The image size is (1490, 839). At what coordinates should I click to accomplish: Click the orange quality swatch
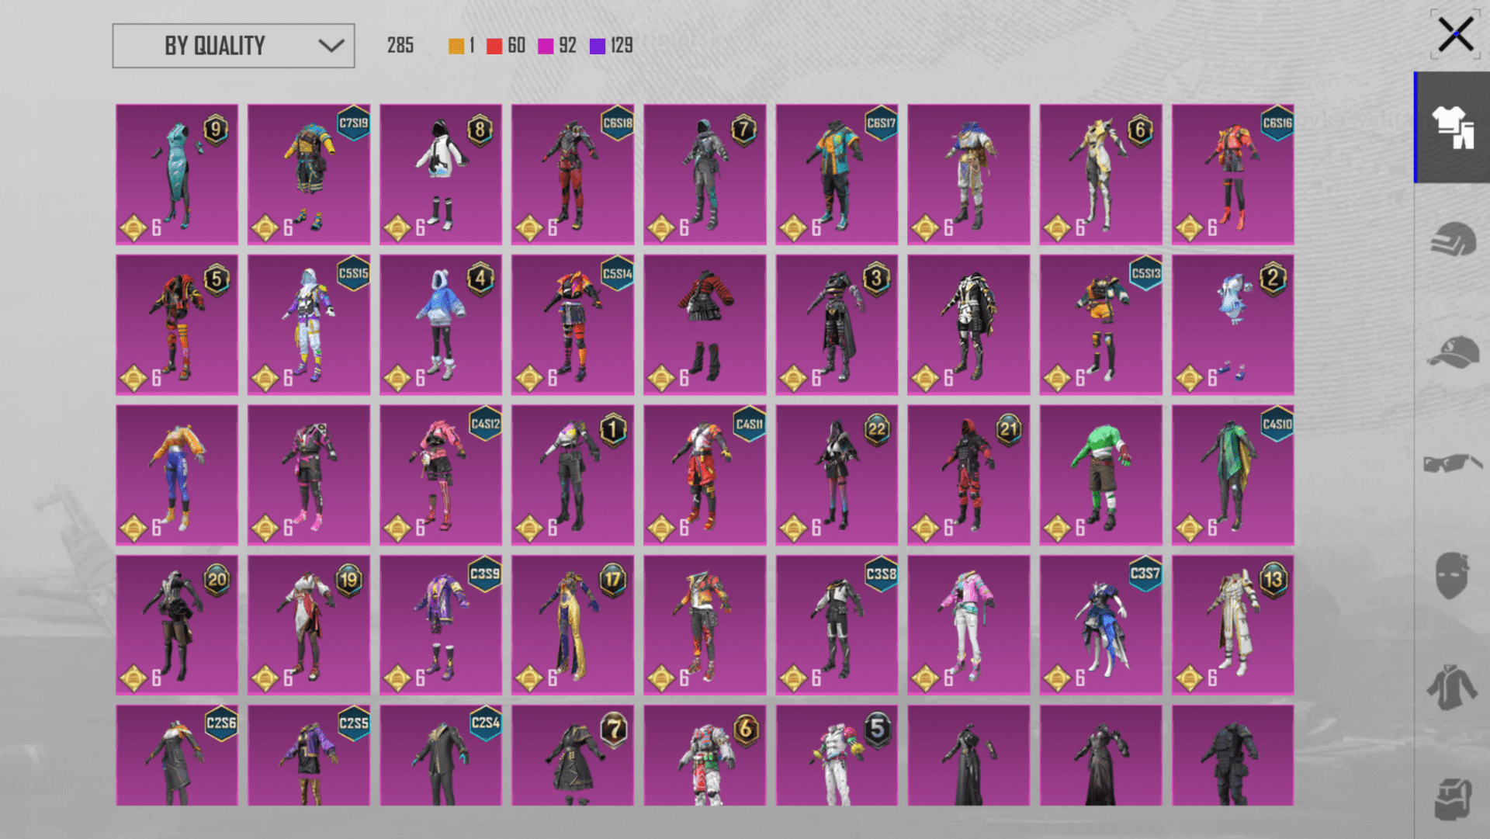pos(456,46)
